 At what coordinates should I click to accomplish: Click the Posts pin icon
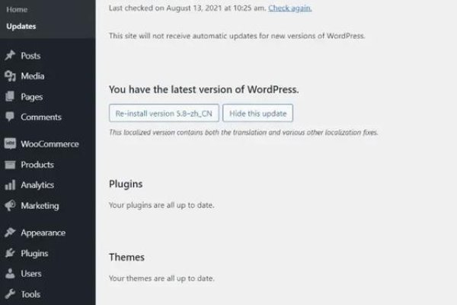coord(10,56)
